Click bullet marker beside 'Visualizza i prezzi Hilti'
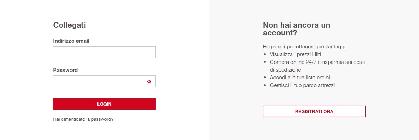 coord(265,54)
